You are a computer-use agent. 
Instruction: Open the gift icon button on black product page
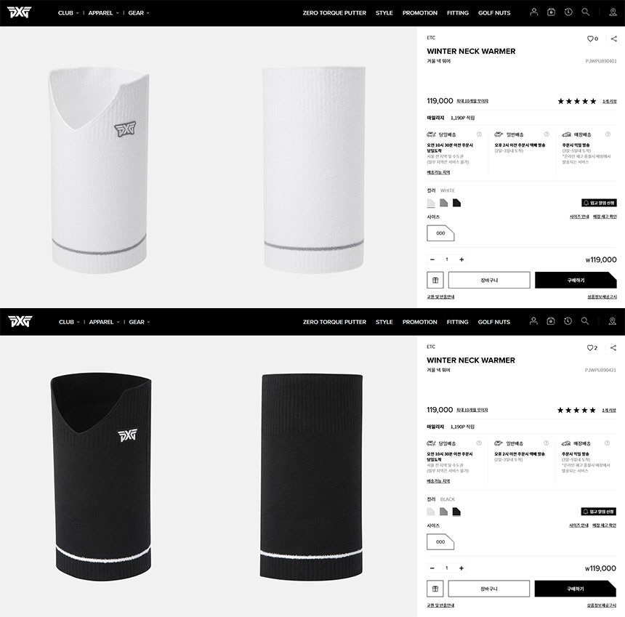(435, 589)
